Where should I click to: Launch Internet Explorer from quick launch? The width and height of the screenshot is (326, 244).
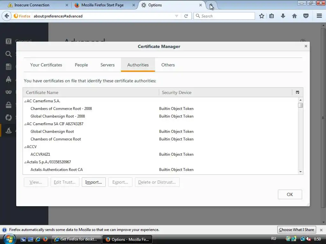(38, 239)
